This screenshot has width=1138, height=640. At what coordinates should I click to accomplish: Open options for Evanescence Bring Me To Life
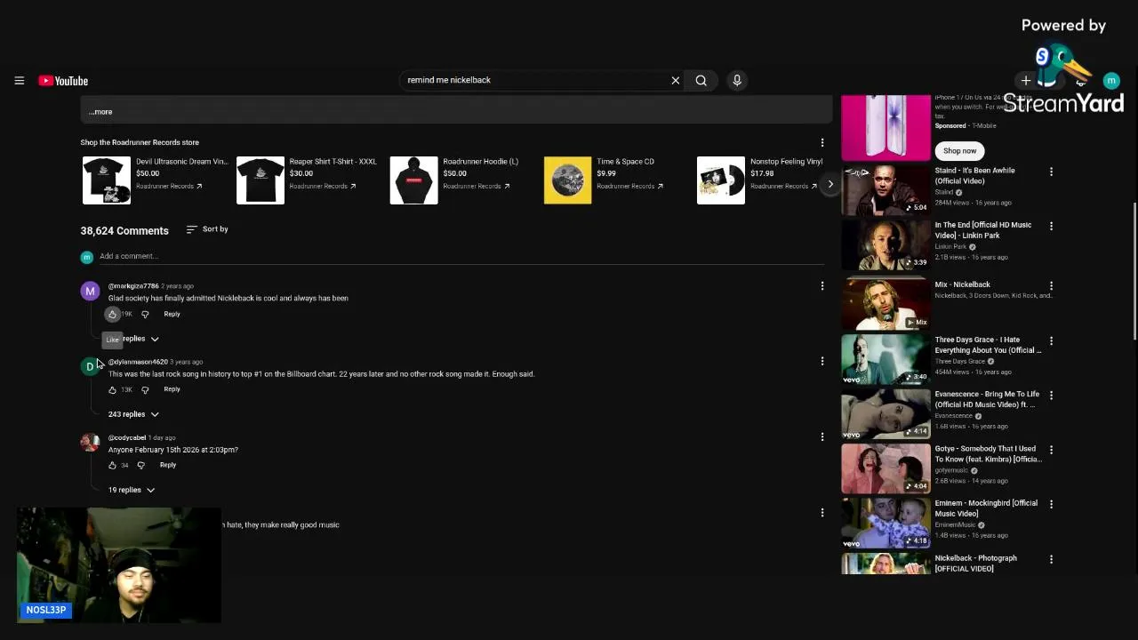click(1051, 395)
